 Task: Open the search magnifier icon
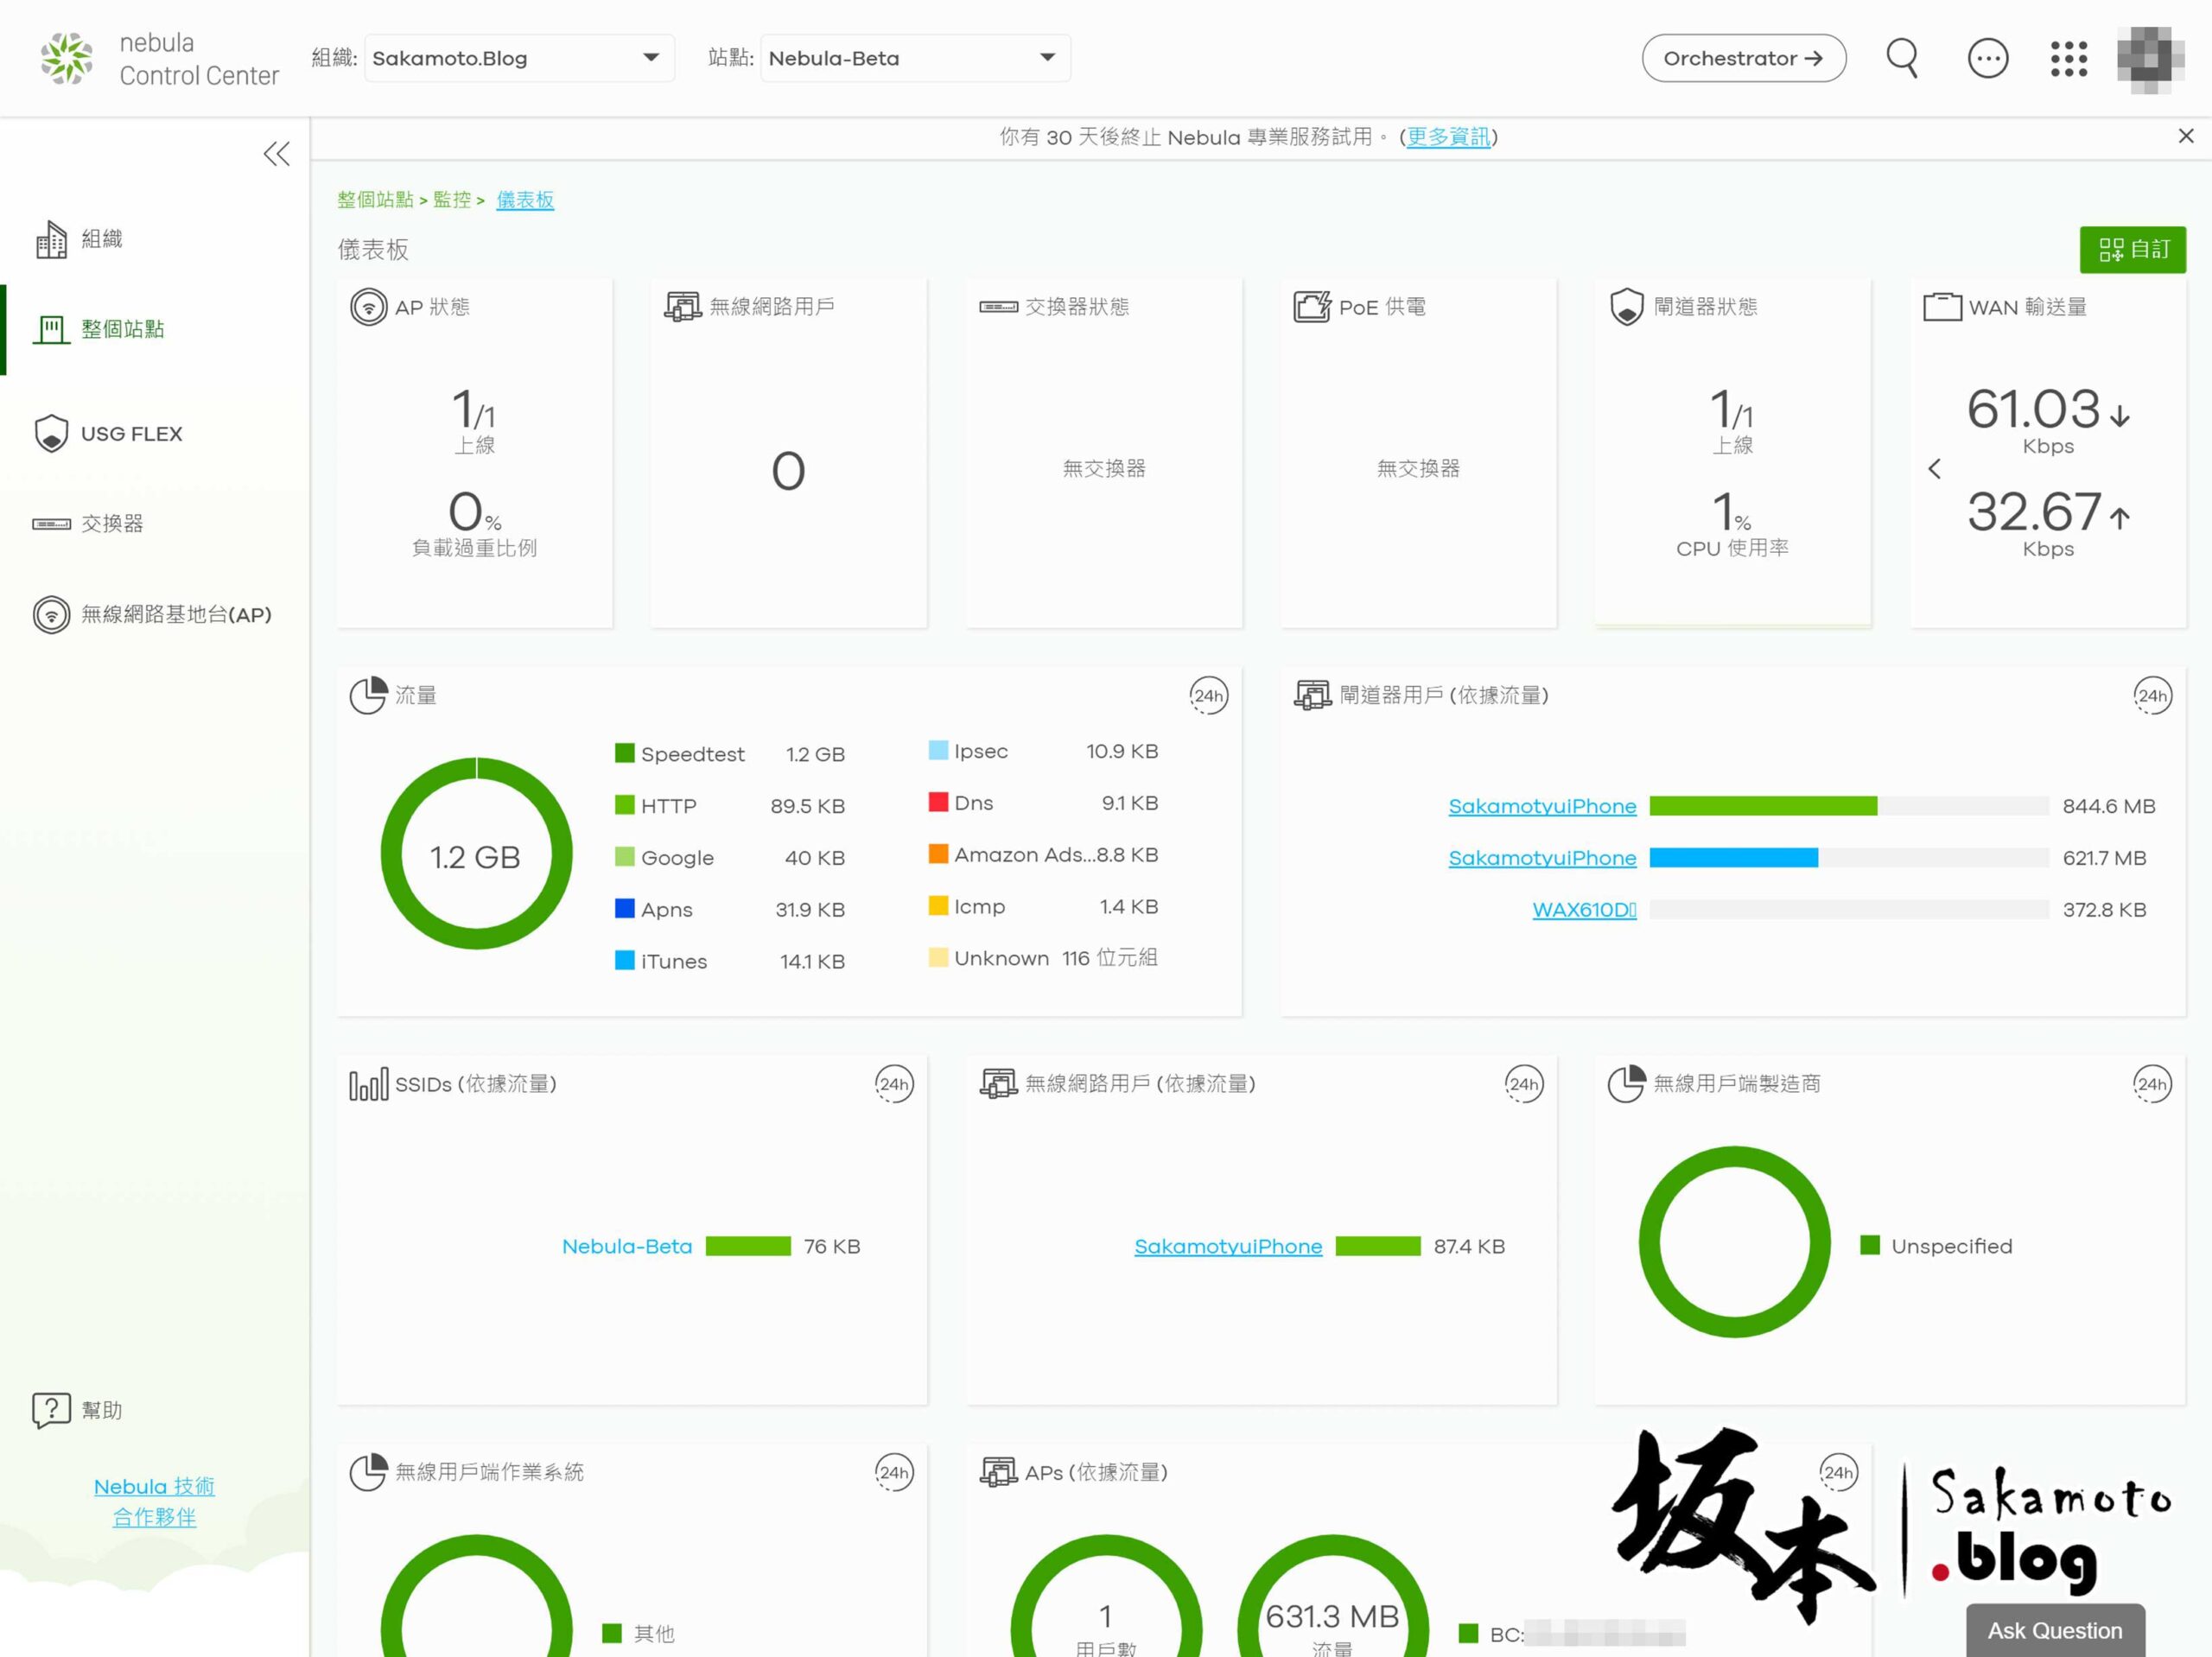1902,58
